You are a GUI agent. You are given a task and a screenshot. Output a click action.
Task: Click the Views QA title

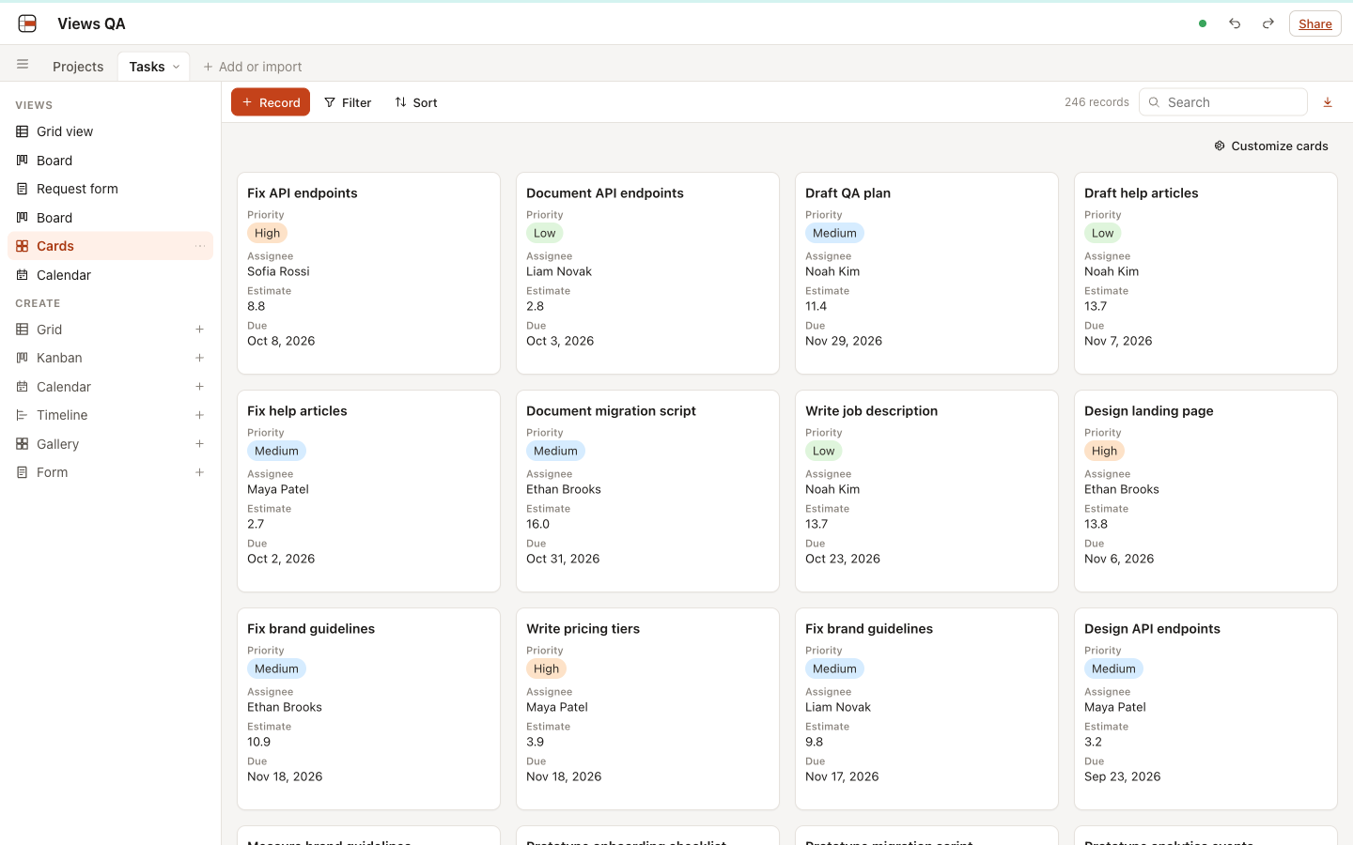click(x=91, y=23)
